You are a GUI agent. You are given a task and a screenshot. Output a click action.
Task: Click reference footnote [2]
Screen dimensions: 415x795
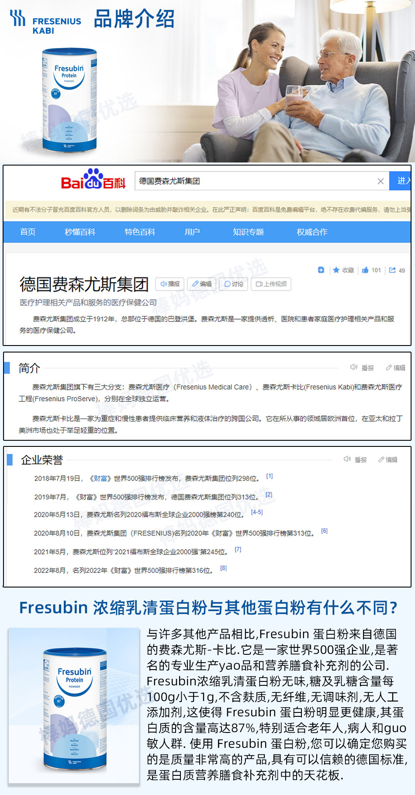(269, 494)
